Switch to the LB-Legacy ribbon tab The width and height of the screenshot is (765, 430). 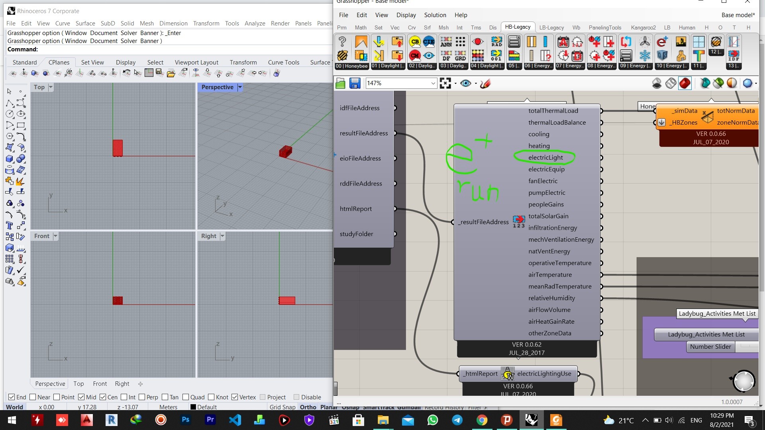click(x=551, y=27)
